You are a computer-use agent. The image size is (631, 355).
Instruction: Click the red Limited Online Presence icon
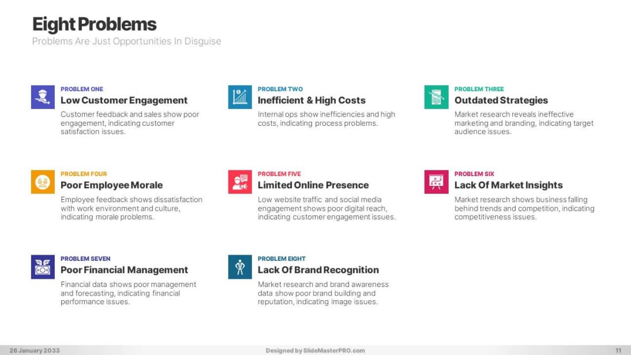pos(239,182)
